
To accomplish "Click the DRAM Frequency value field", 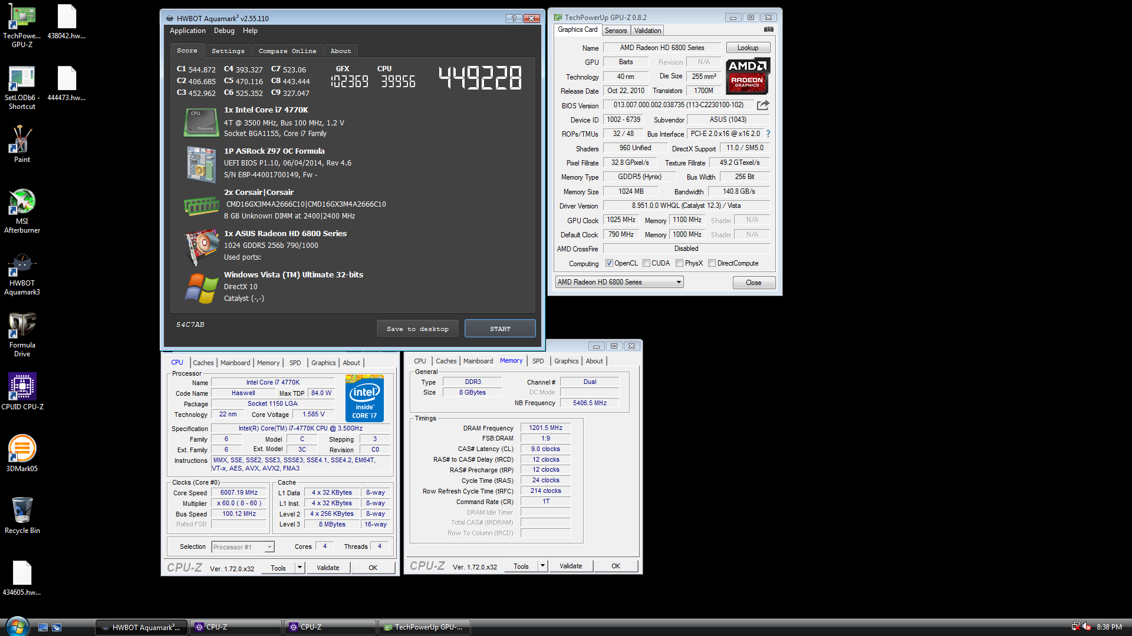I will tap(545, 428).
